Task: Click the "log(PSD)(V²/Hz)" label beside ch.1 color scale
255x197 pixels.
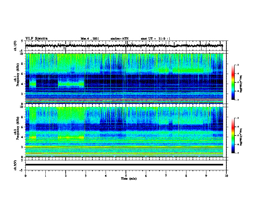Action: tap(241, 84)
